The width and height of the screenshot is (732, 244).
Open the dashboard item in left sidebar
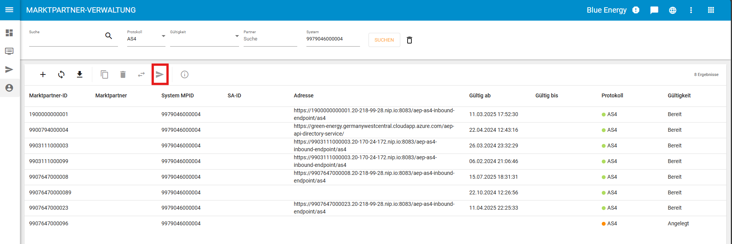9,33
